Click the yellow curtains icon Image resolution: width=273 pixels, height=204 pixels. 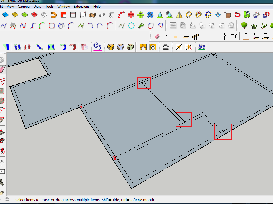(143, 47)
